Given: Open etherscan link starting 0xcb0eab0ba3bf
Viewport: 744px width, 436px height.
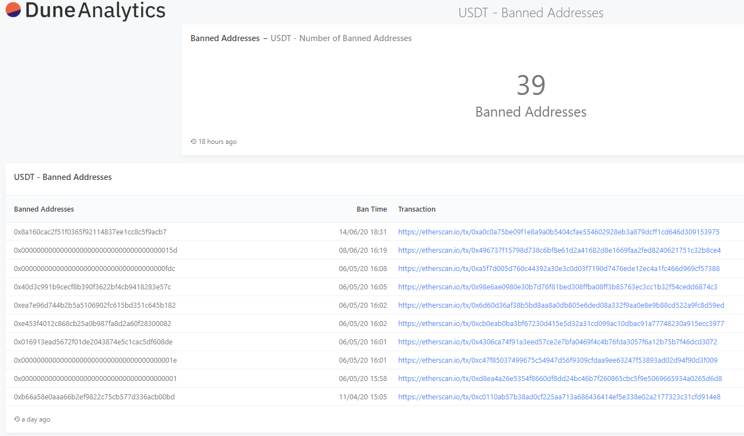Looking at the screenshot, I should point(561,324).
